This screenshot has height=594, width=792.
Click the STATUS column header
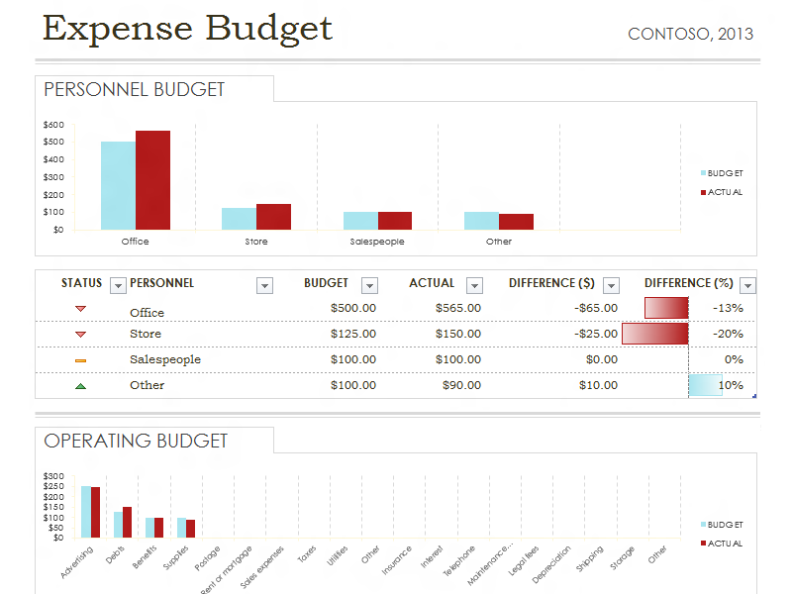coord(82,283)
